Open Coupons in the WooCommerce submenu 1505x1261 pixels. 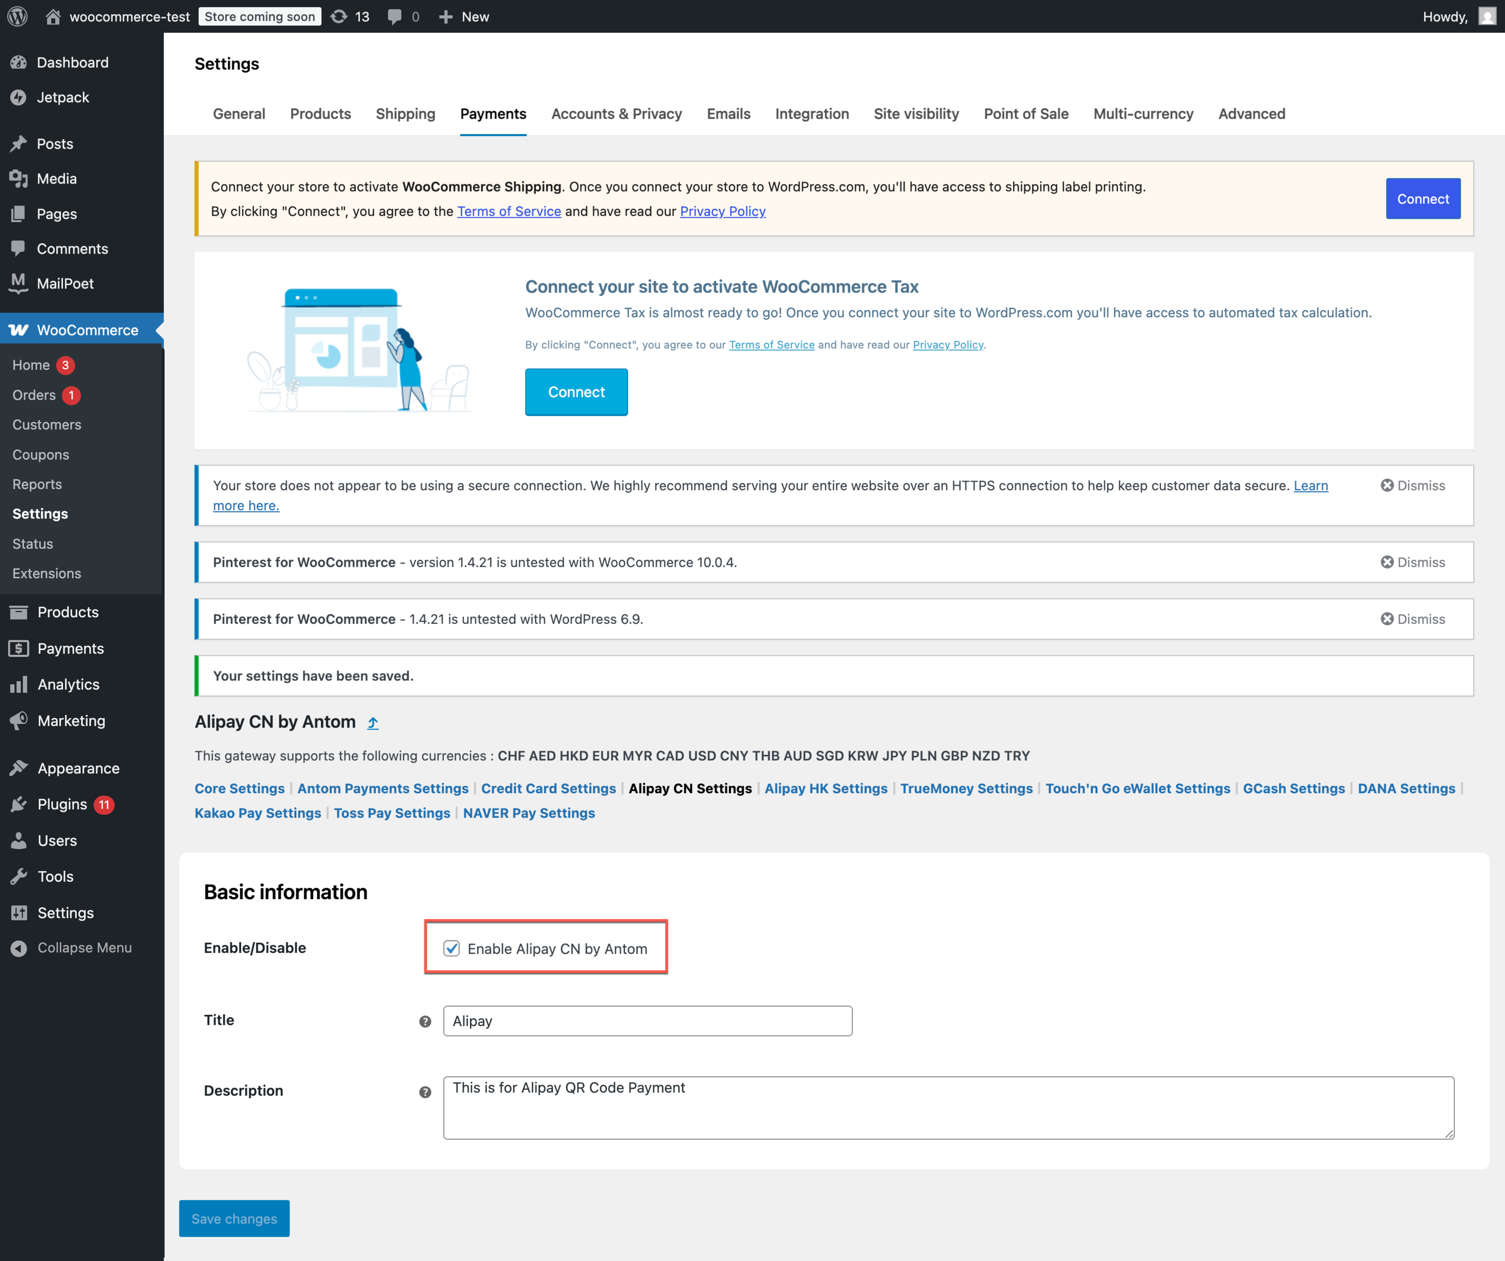click(x=41, y=455)
